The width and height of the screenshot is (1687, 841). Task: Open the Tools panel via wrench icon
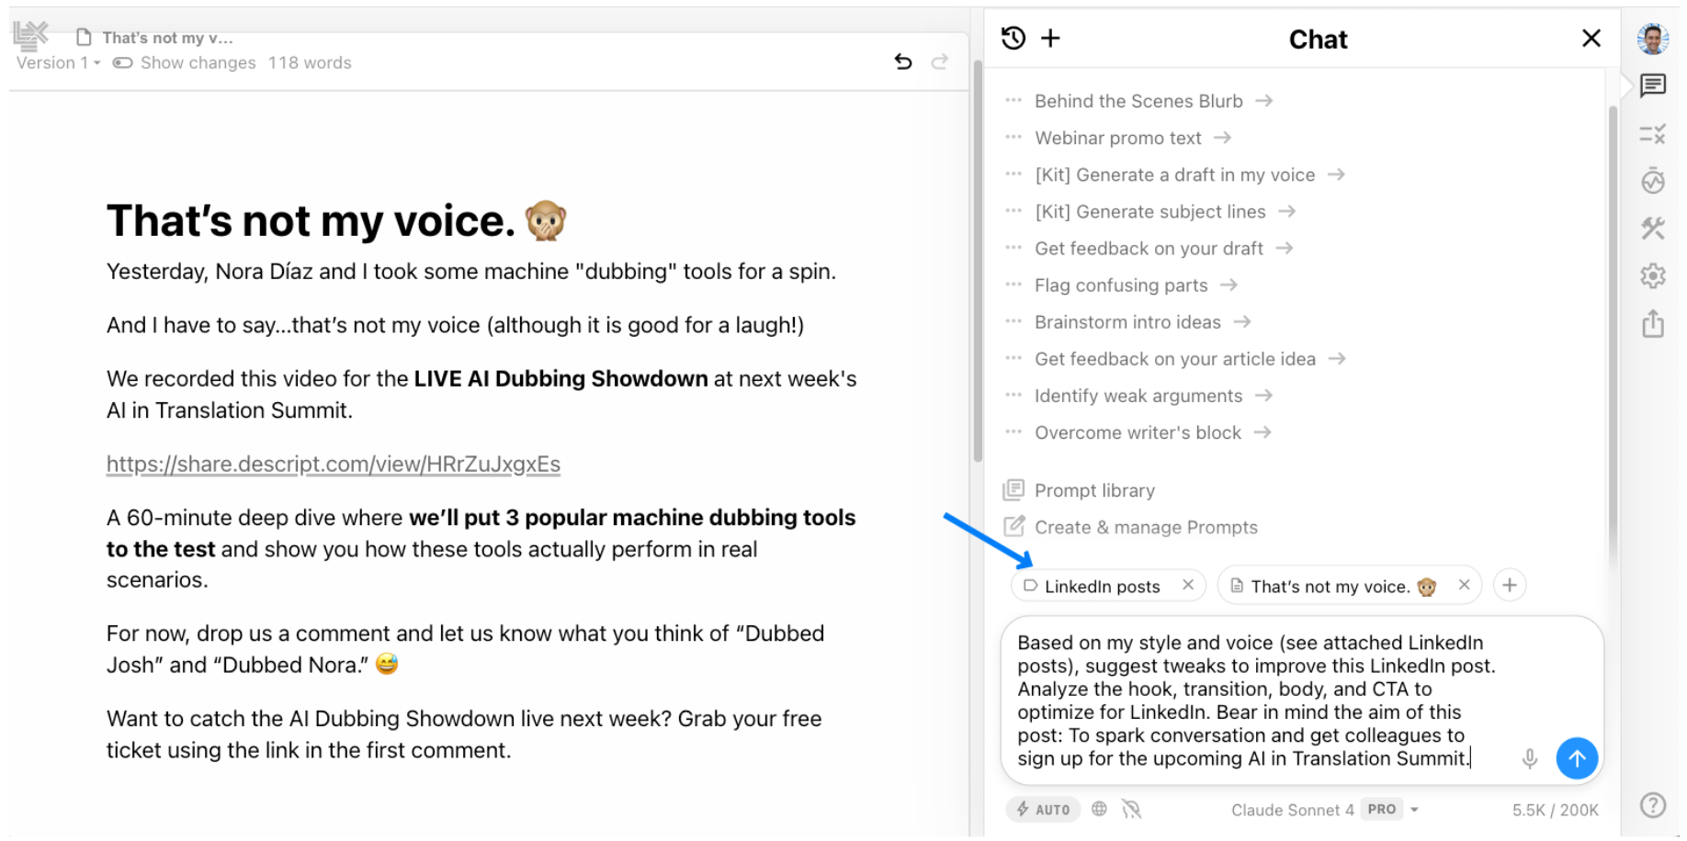click(1653, 229)
